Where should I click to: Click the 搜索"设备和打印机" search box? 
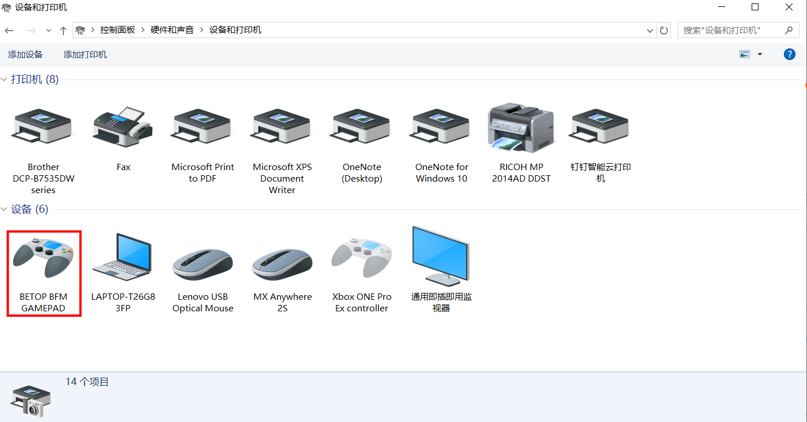click(x=730, y=30)
